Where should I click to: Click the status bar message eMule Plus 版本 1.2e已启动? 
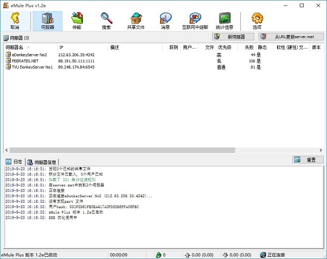pyautogui.click(x=29, y=255)
